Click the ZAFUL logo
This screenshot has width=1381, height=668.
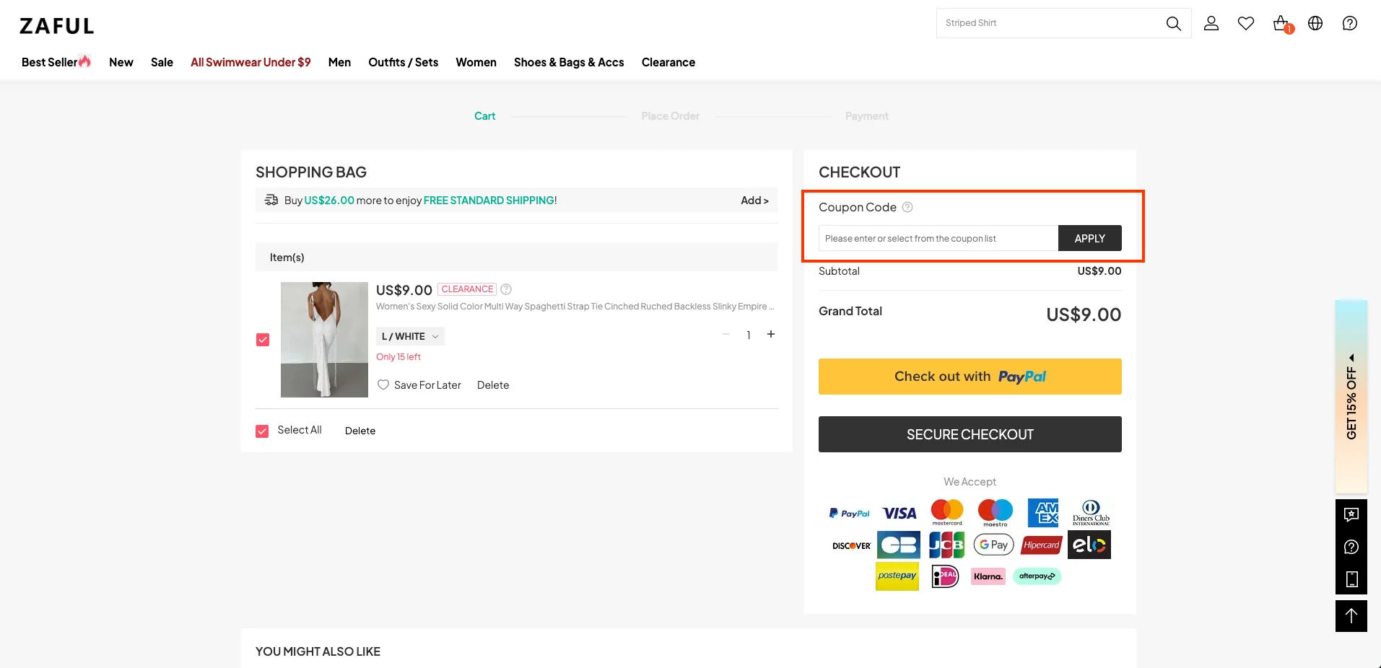[56, 26]
